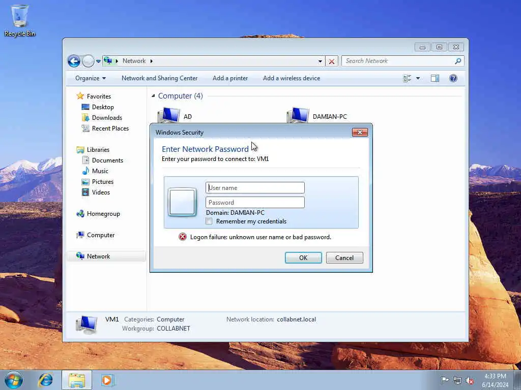Select Add a wireless device

point(292,78)
